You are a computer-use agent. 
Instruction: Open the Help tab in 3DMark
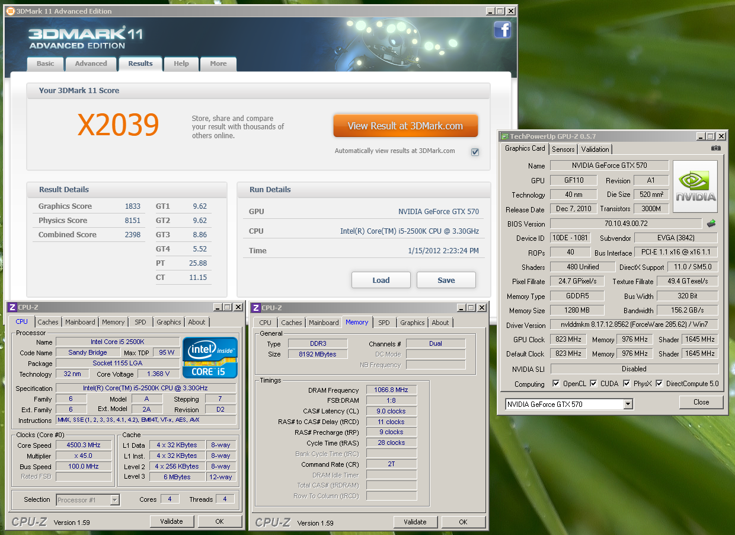pos(181,63)
